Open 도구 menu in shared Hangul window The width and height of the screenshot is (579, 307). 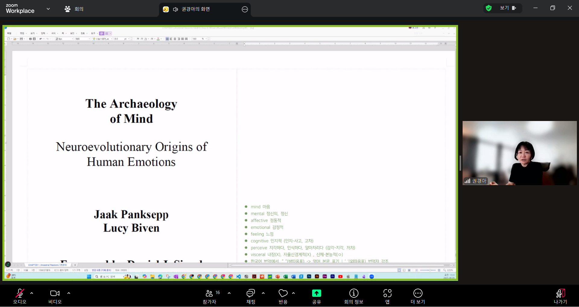point(93,33)
